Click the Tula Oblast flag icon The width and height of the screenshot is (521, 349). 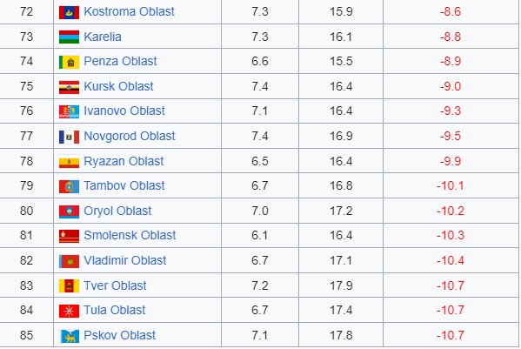click(69, 311)
